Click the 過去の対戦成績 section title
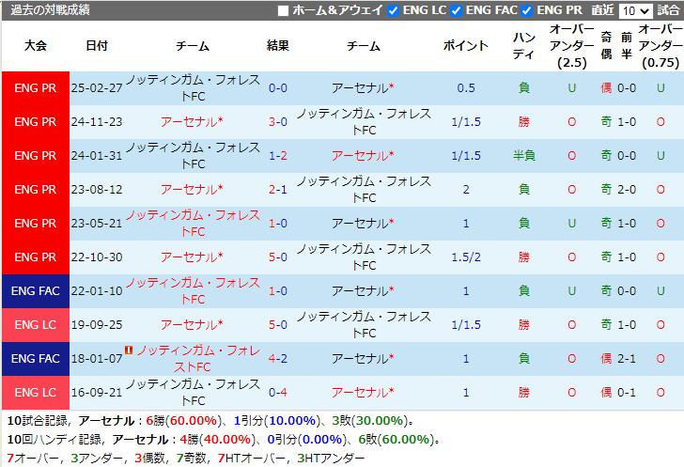The image size is (684, 467). (51, 10)
